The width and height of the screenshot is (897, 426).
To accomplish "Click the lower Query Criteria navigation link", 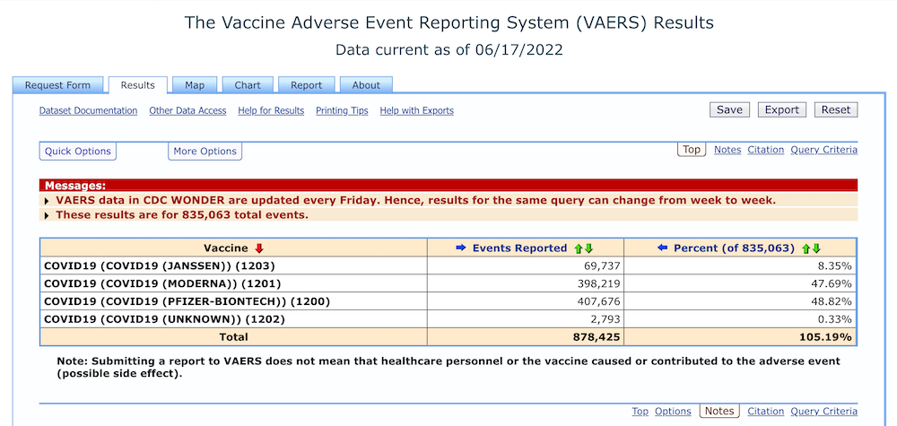I will pos(824,411).
